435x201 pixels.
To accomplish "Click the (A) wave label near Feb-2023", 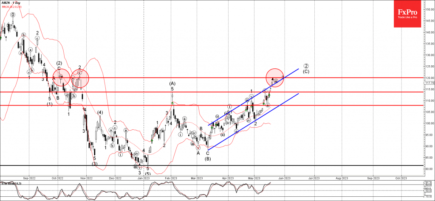I will click(172, 83).
